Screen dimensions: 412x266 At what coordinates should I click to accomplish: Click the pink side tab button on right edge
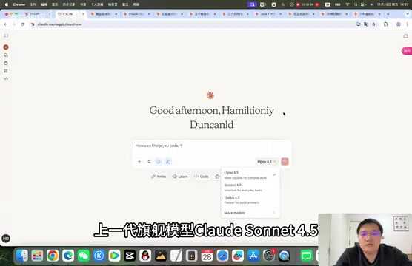[407, 51]
